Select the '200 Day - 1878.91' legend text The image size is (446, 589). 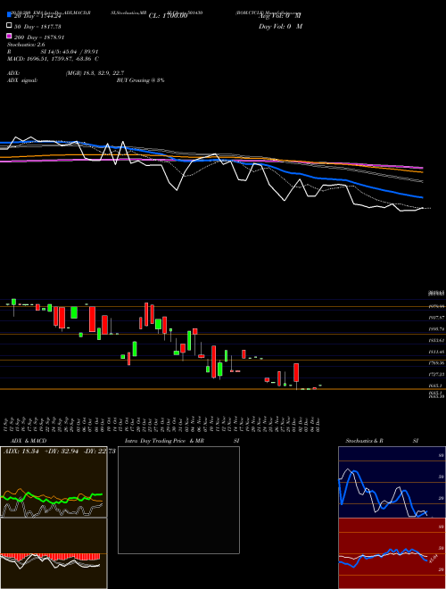click(39, 37)
